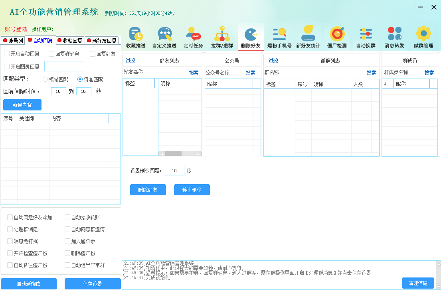This screenshot has height=295, width=441.
Task: Open the 僵尸检测 tool
Action: point(337,37)
